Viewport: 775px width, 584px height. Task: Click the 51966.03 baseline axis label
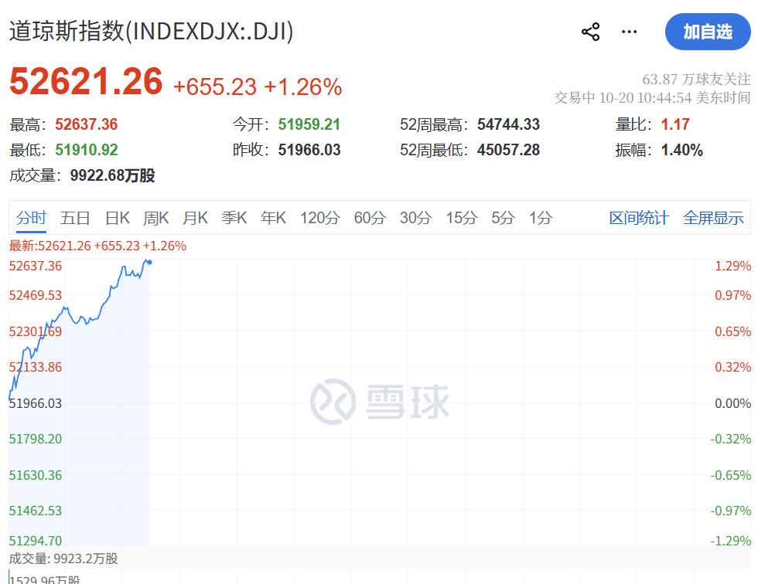point(36,403)
